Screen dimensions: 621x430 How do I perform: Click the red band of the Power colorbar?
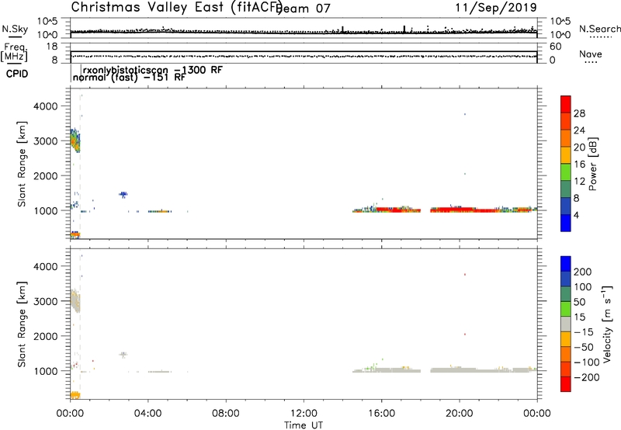[x=566, y=104]
